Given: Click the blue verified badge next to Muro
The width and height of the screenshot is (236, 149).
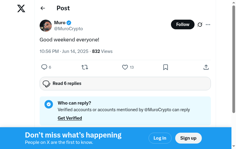Looking at the screenshot, I should (69, 23).
